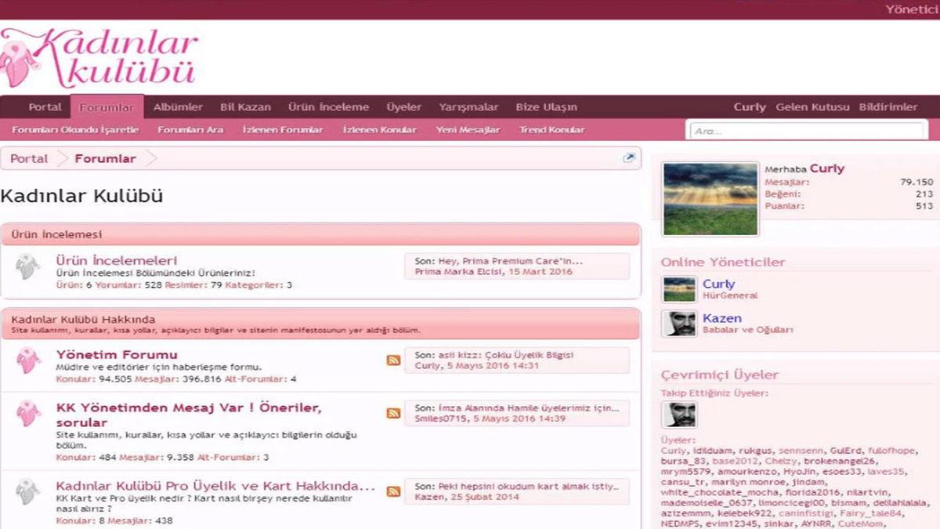Expand Gelen Kutusu inbox
The image size is (940, 529).
[812, 107]
